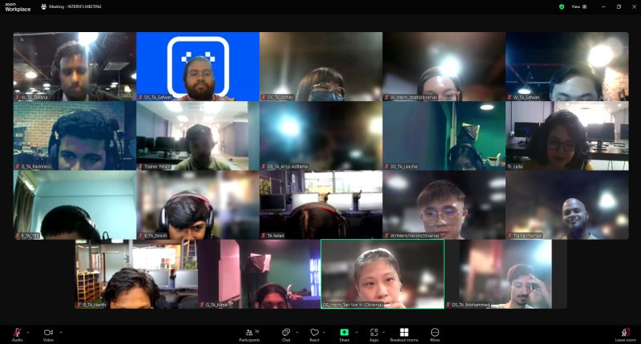Expand the Video options caret
Viewport: 641px width, 344px height.
coord(61,332)
